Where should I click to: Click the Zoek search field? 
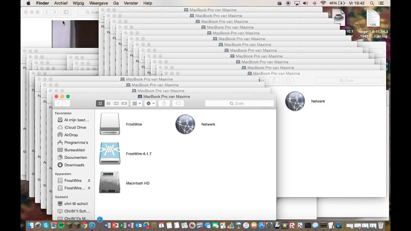point(239,103)
